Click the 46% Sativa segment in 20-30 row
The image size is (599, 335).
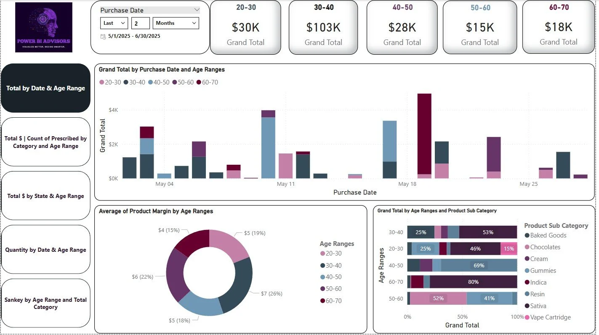click(475, 248)
